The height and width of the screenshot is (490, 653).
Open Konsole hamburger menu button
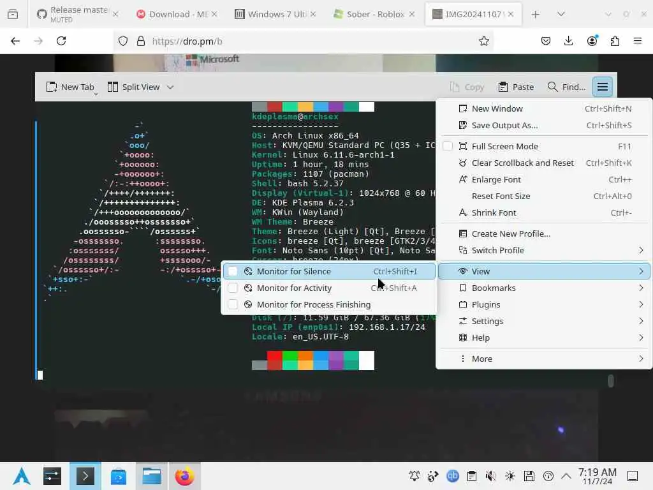[x=602, y=87]
